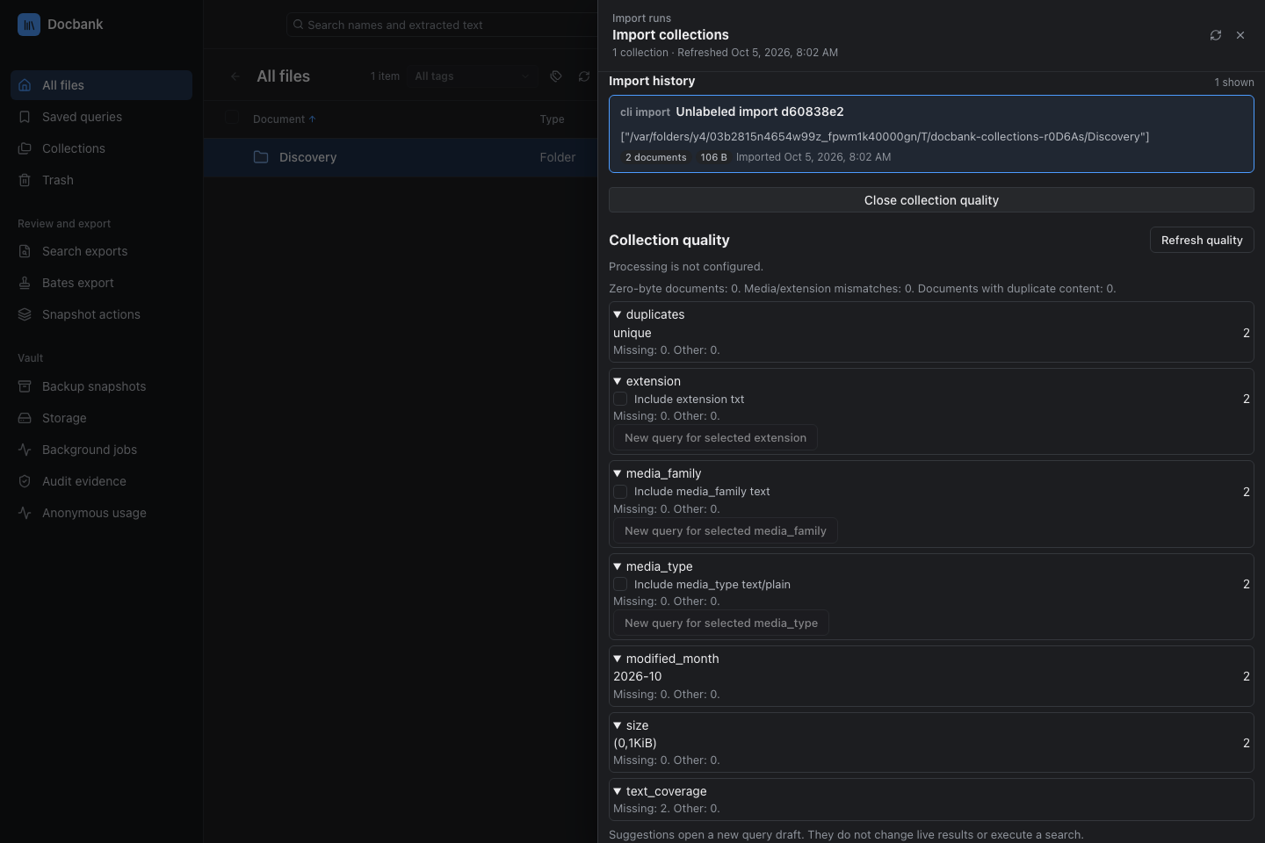Go to Trash

pyautogui.click(x=101, y=180)
